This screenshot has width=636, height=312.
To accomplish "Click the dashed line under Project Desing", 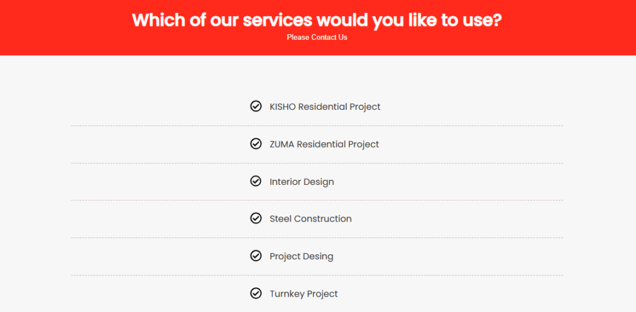I will tap(317, 275).
